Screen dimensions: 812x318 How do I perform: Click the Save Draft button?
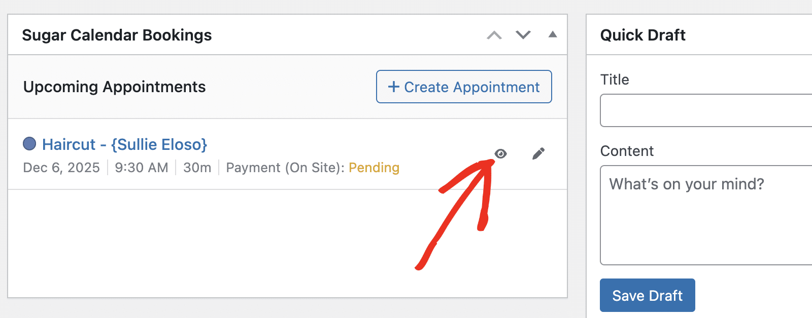647,295
